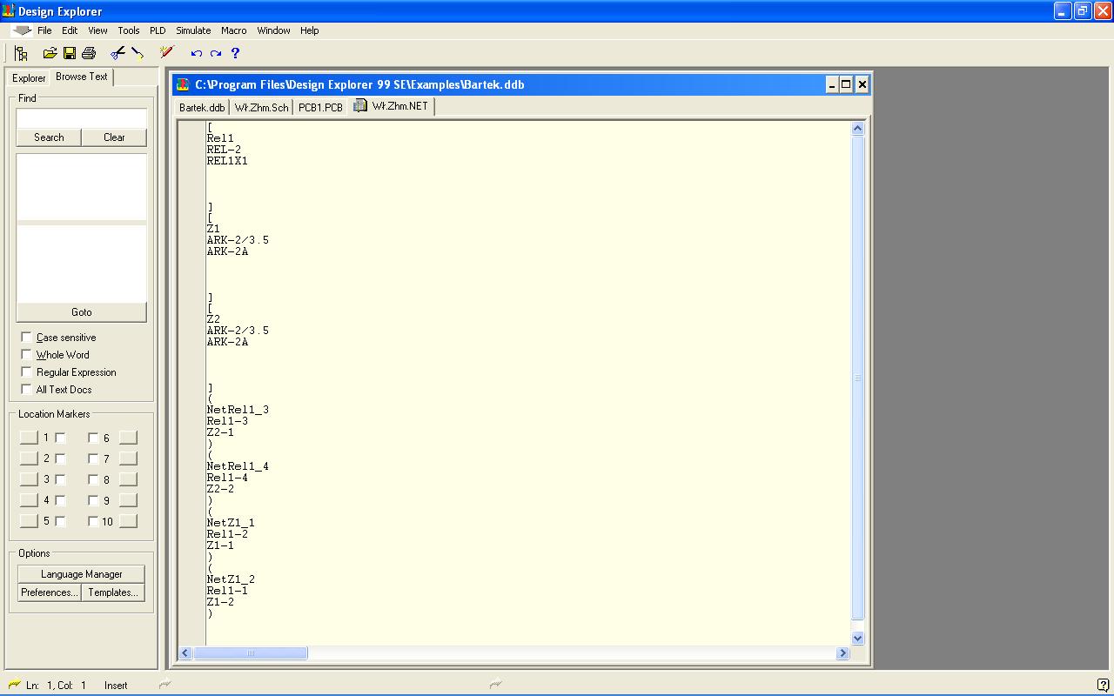Click the line "REL1X1" in the netlist
The height and width of the screenshot is (696, 1114).
tap(227, 161)
